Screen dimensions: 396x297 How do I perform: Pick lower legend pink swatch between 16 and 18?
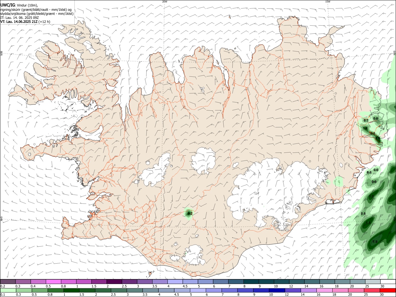point(324,290)
